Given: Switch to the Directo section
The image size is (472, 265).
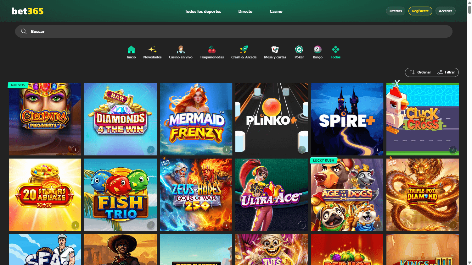Looking at the screenshot, I should pyautogui.click(x=245, y=11).
